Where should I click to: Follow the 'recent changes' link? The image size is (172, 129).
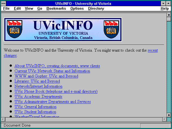pos(153,51)
